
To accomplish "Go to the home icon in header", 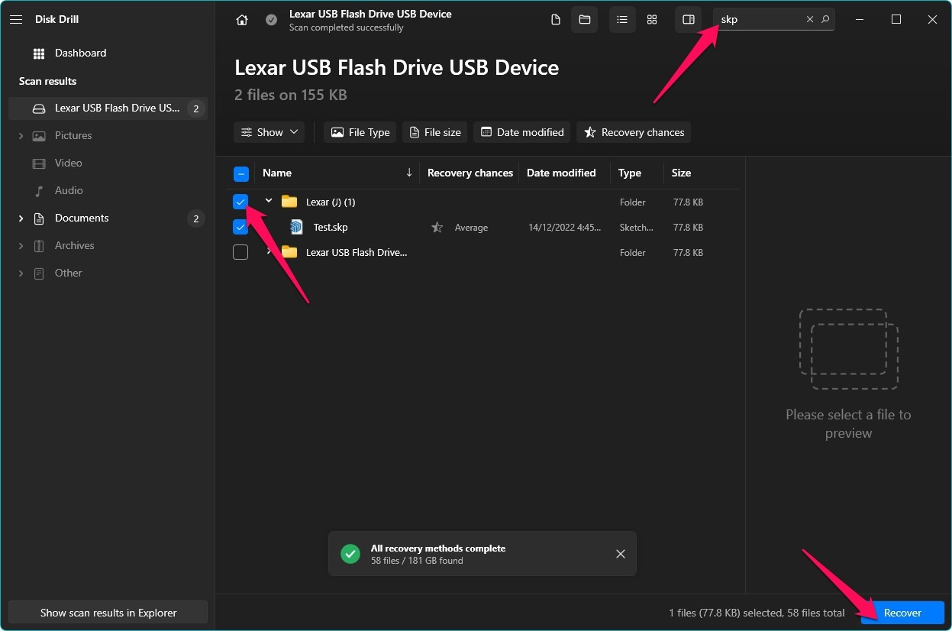I will [242, 20].
